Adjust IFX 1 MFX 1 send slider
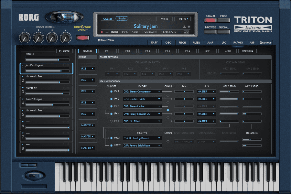 229,92
